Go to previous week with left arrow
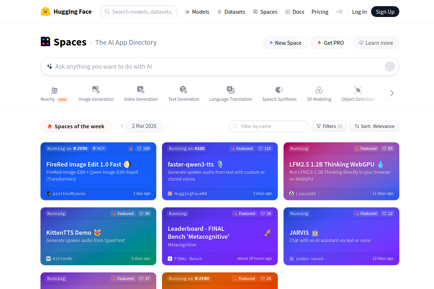This screenshot has height=289, width=434. pos(122,126)
